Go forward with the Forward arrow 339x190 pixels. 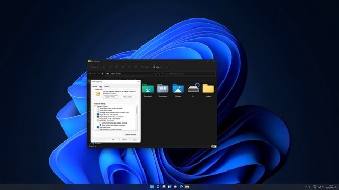tap(95, 74)
